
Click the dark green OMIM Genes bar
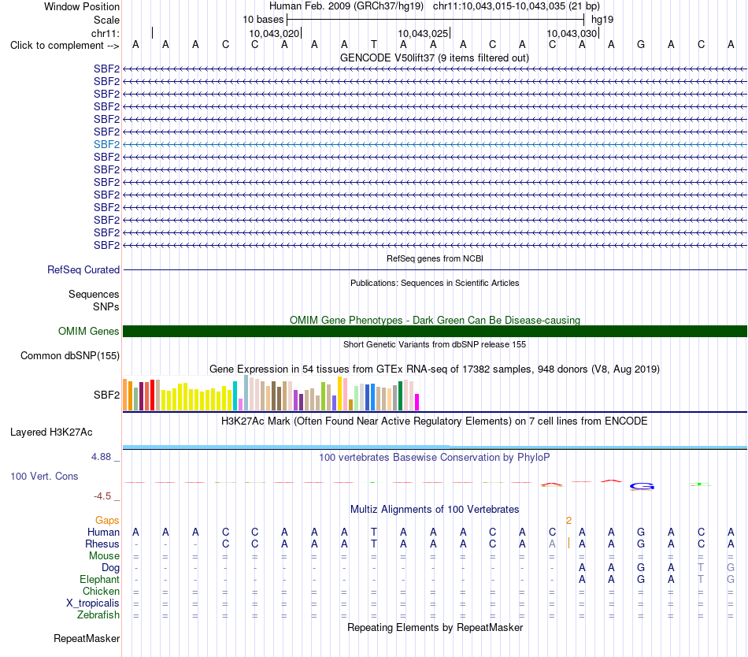coord(435,331)
